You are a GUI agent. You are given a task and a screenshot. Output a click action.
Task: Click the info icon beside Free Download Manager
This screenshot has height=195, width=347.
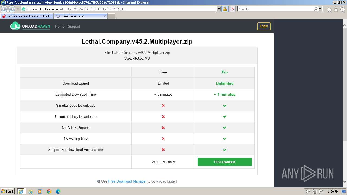(x=99, y=181)
